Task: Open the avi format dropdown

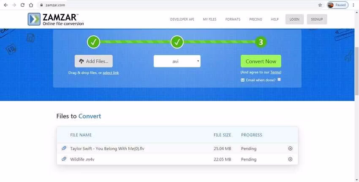Action: click(177, 61)
